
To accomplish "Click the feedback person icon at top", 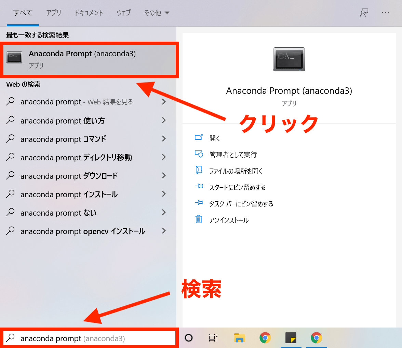I will click(x=364, y=13).
